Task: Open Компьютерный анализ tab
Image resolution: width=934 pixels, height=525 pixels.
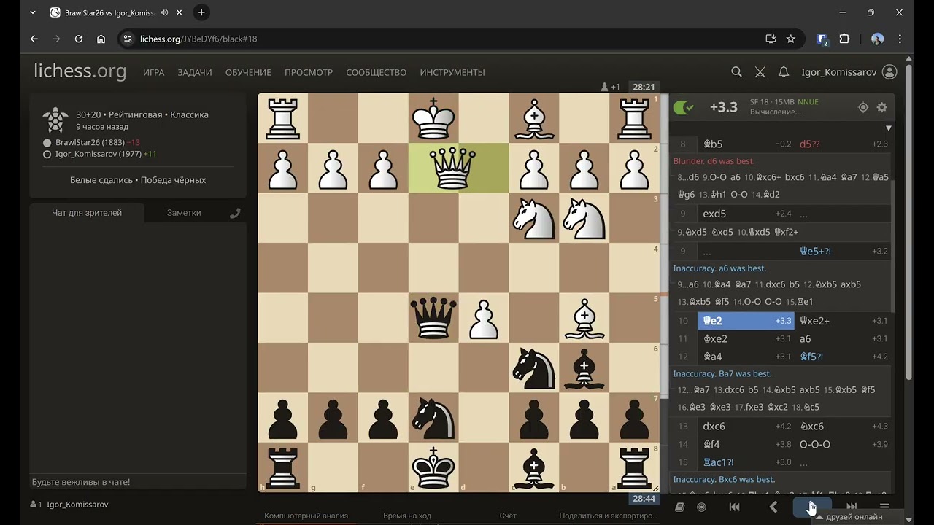Action: 306,516
